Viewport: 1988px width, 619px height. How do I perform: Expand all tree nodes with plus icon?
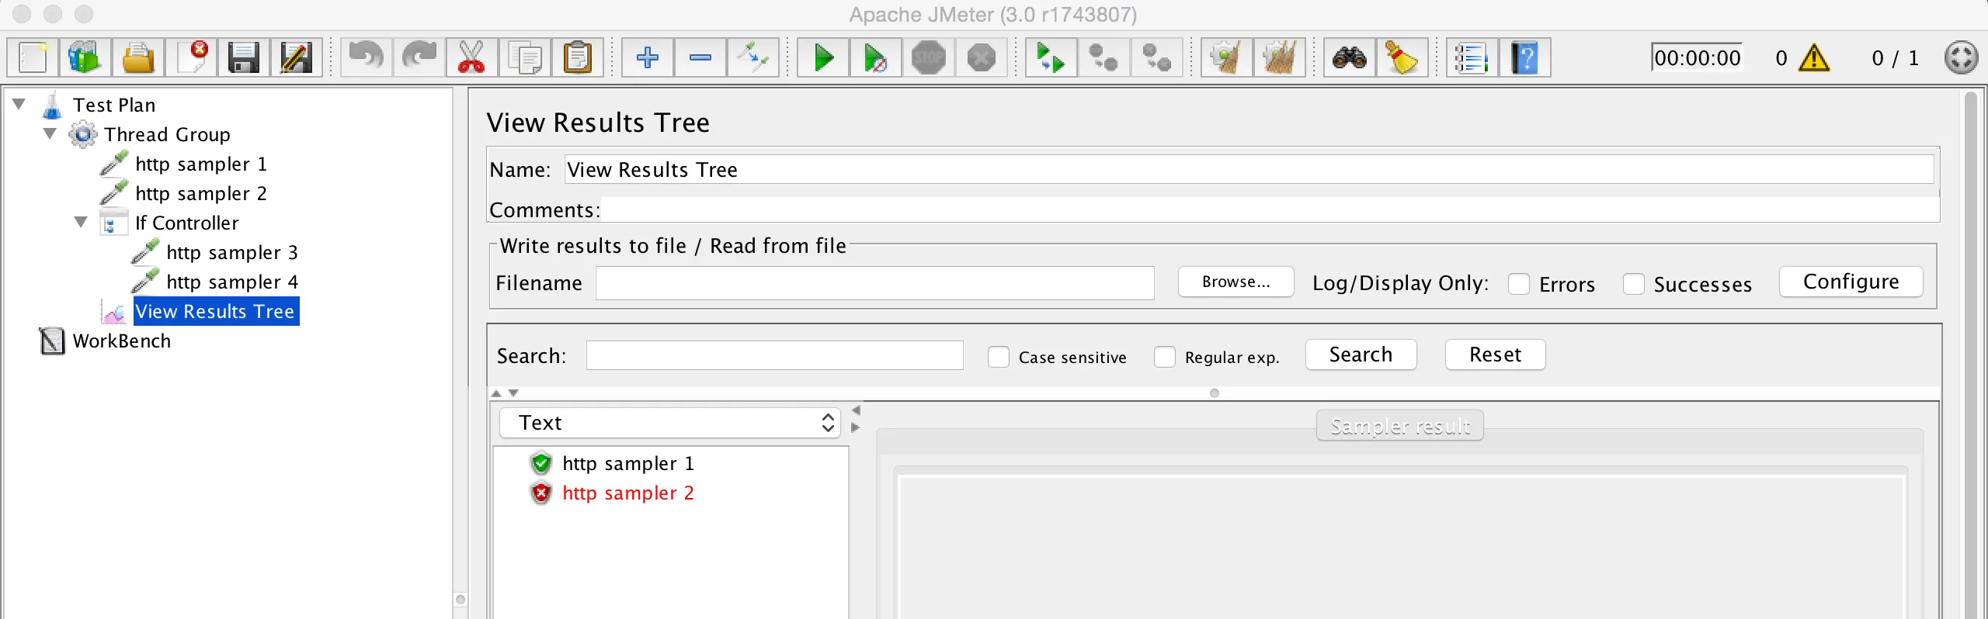[648, 57]
